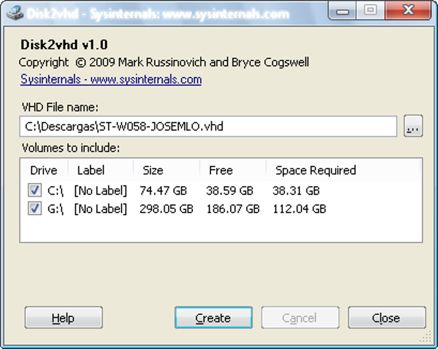The height and width of the screenshot is (349, 438).
Task: Click the VHD File name input field
Action: click(x=208, y=127)
